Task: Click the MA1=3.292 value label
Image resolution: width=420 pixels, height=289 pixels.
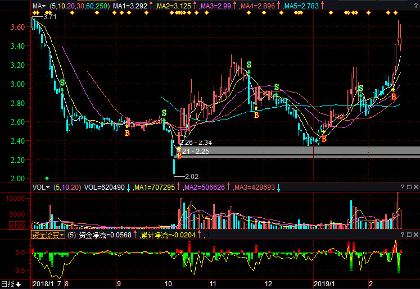Action: (x=130, y=6)
